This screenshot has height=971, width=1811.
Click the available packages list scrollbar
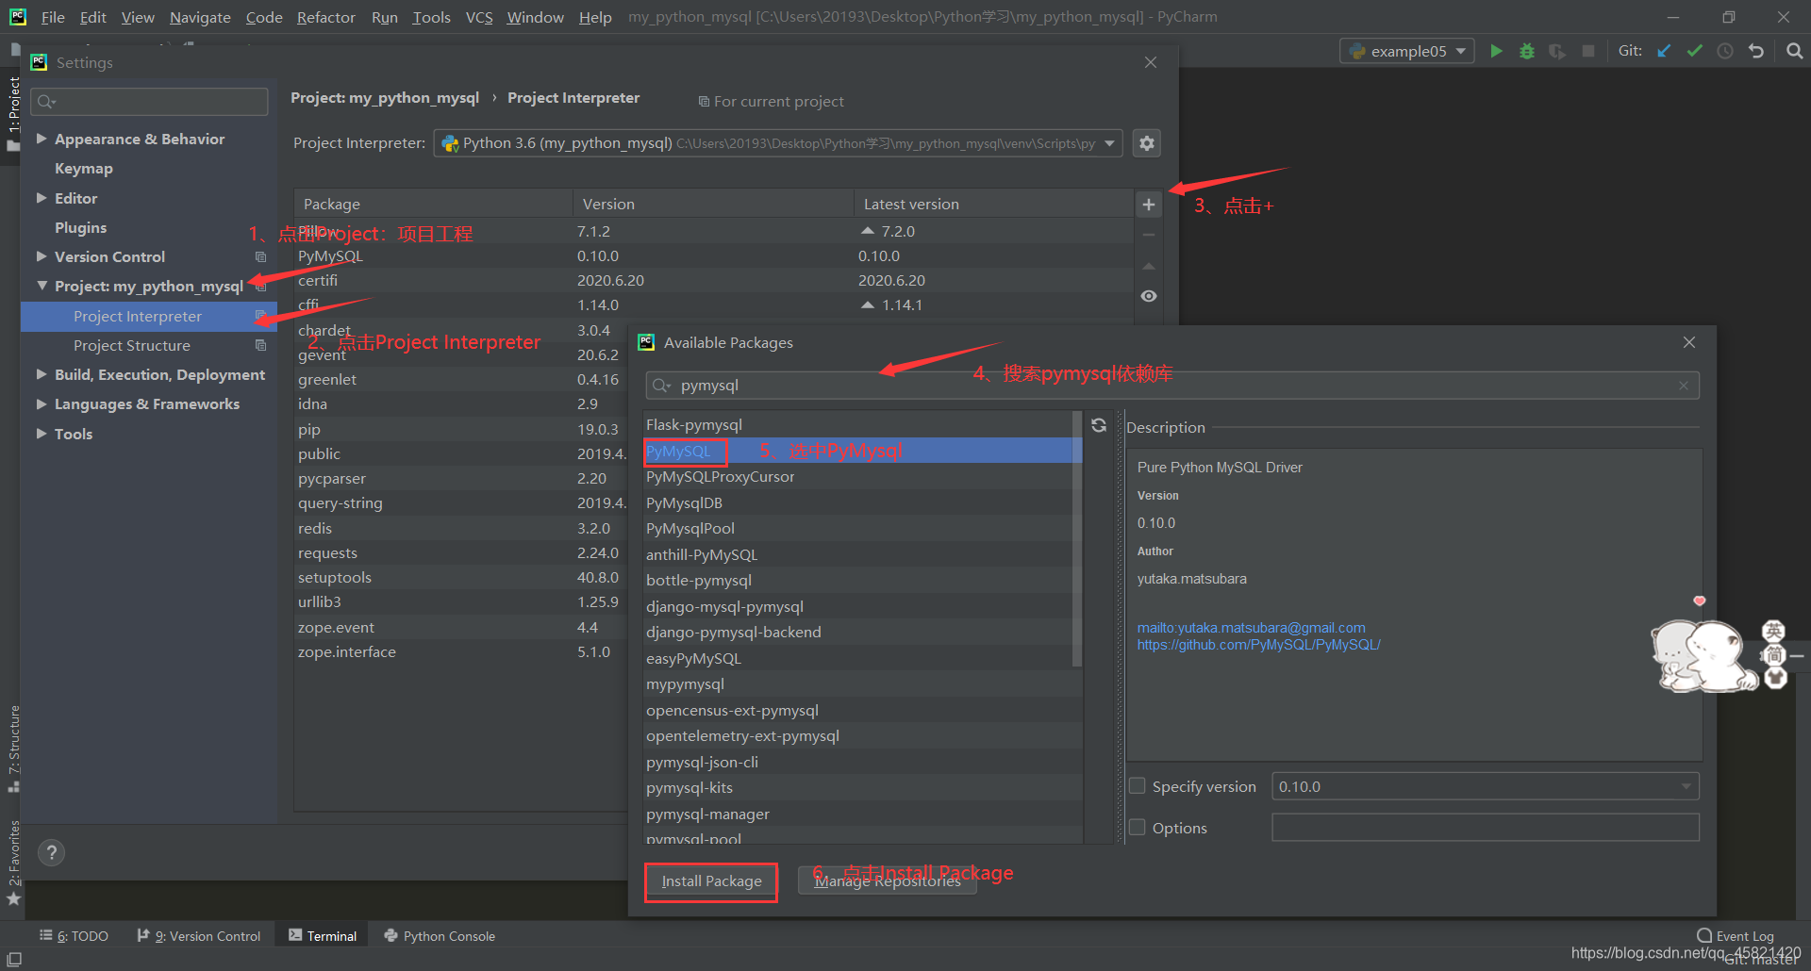(1077, 537)
